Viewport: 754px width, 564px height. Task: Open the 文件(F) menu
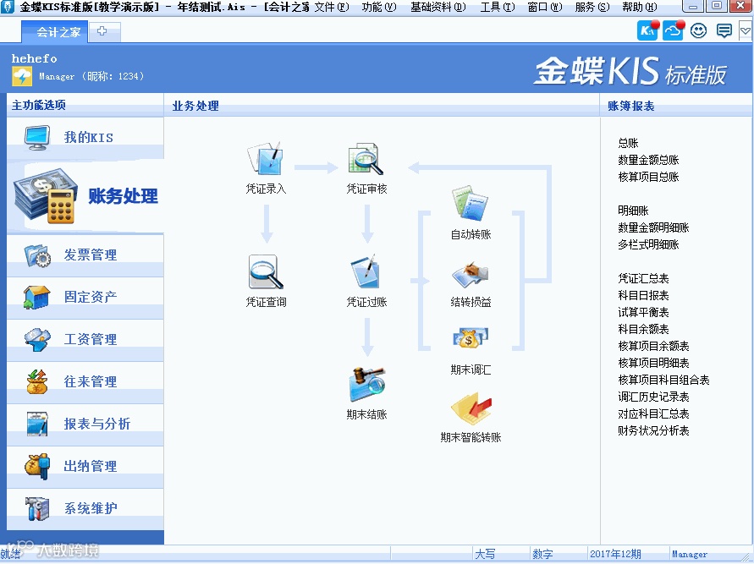(x=332, y=7)
